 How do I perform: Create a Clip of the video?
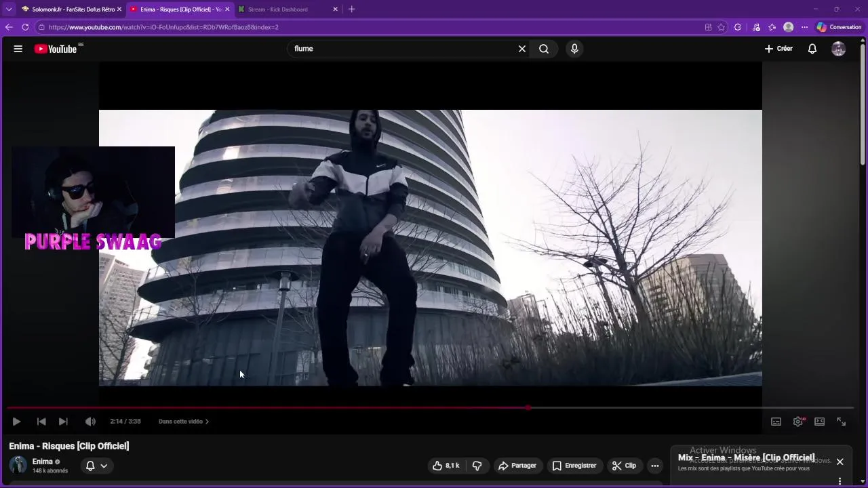(x=624, y=466)
